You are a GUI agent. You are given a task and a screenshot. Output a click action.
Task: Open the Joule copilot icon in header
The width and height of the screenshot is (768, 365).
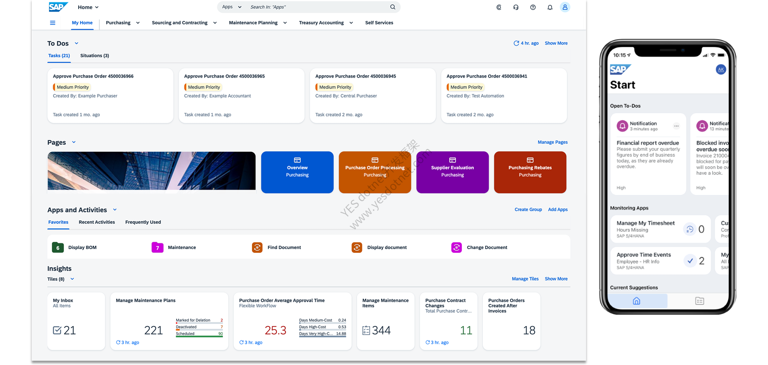499,7
